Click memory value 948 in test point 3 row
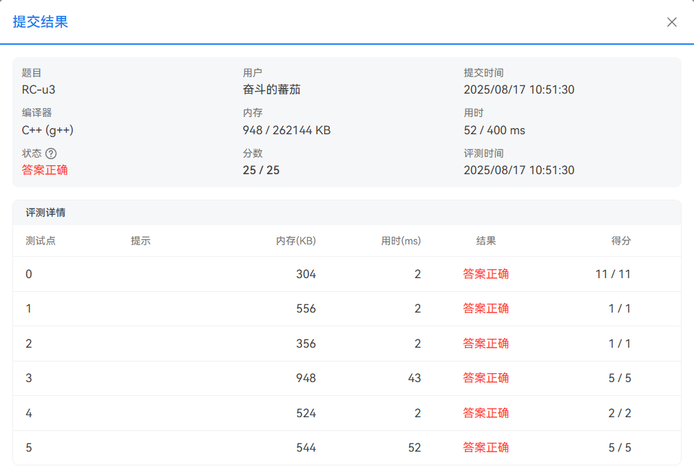 tap(306, 378)
